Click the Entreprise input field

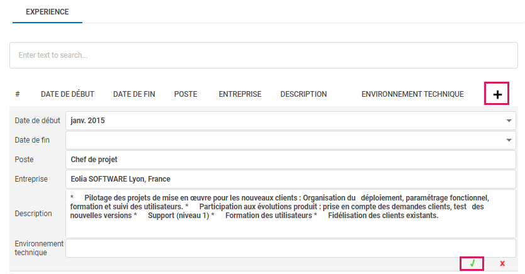(x=290, y=179)
